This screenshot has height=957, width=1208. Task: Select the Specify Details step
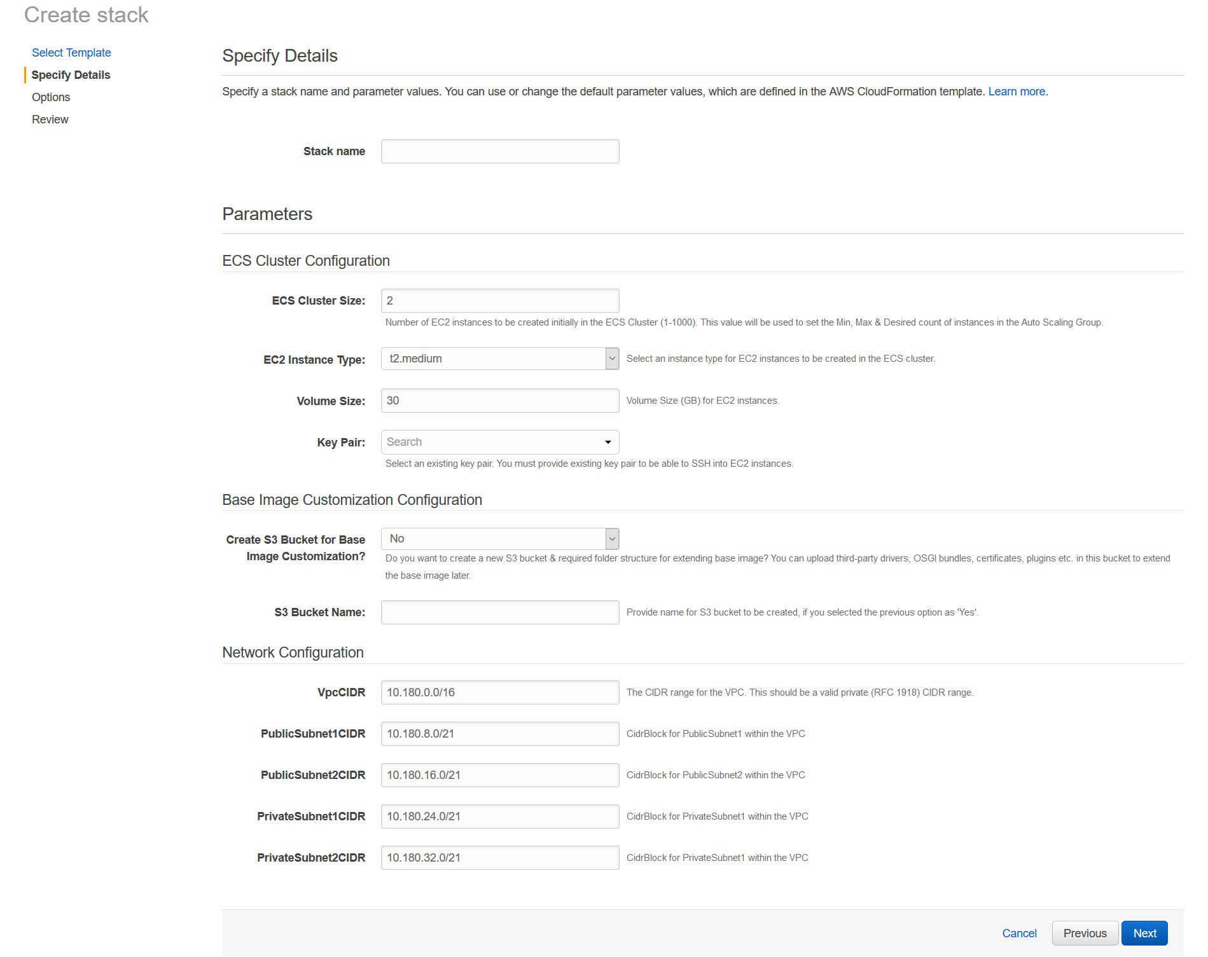pos(71,75)
